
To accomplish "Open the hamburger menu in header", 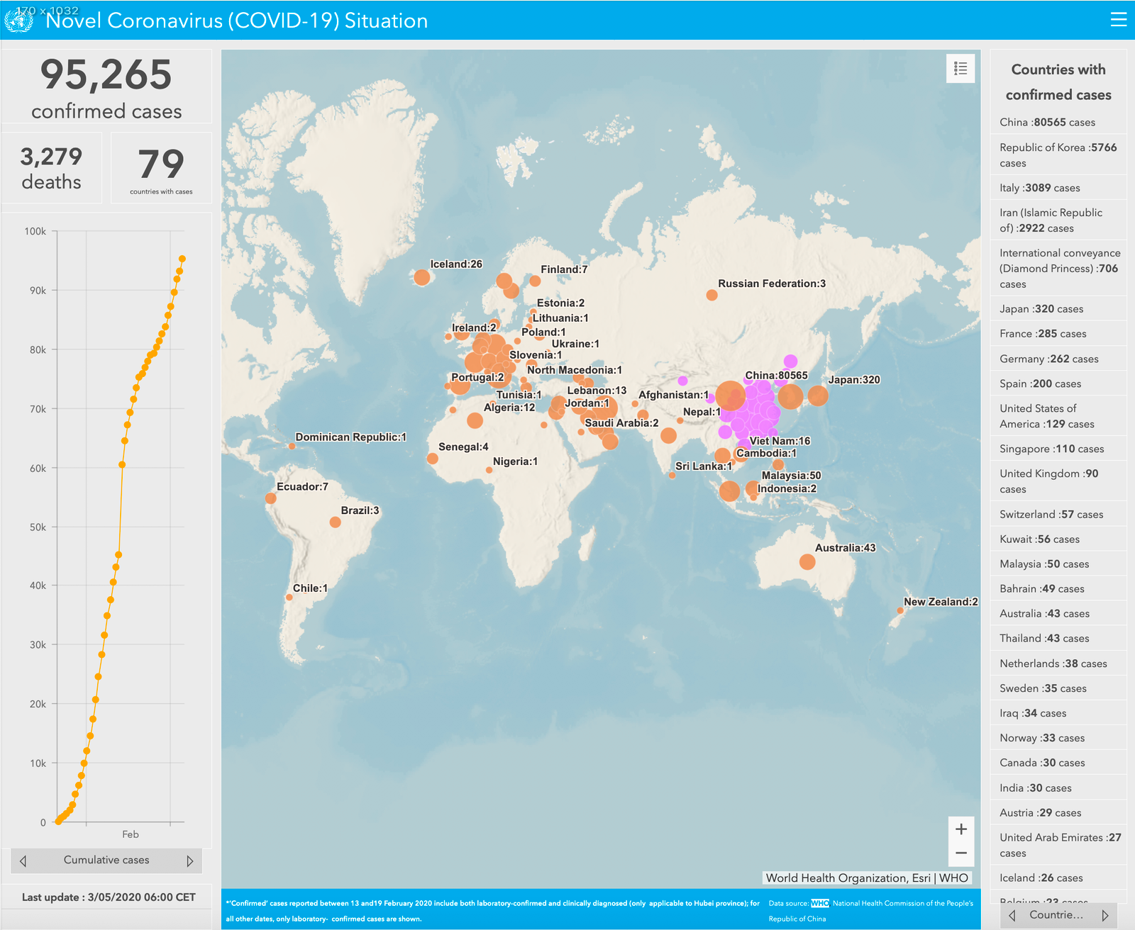I will click(x=1118, y=20).
